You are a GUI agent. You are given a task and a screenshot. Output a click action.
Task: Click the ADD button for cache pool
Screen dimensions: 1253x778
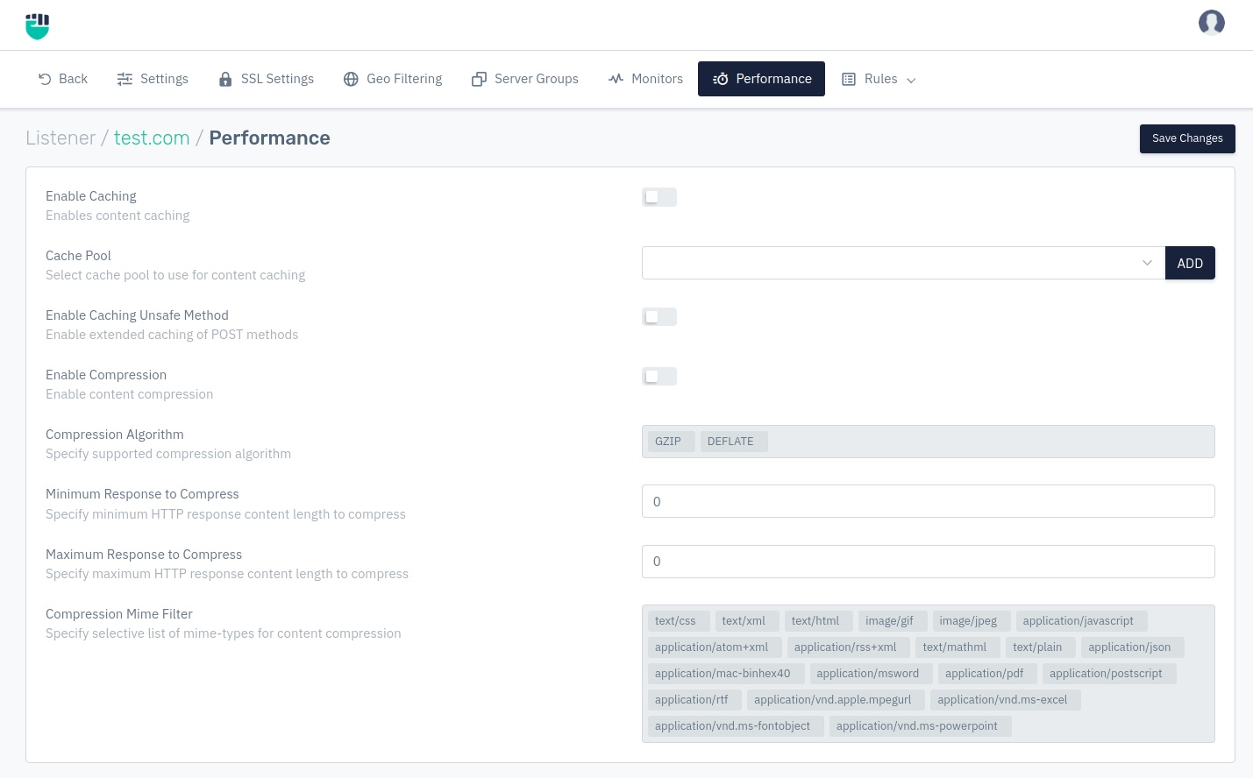click(1189, 263)
